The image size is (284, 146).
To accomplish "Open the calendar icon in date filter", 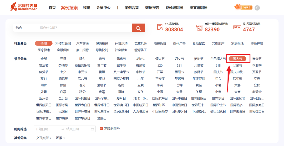I will click(x=92, y=129).
